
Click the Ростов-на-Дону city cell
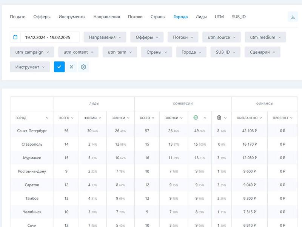[x=32, y=171]
